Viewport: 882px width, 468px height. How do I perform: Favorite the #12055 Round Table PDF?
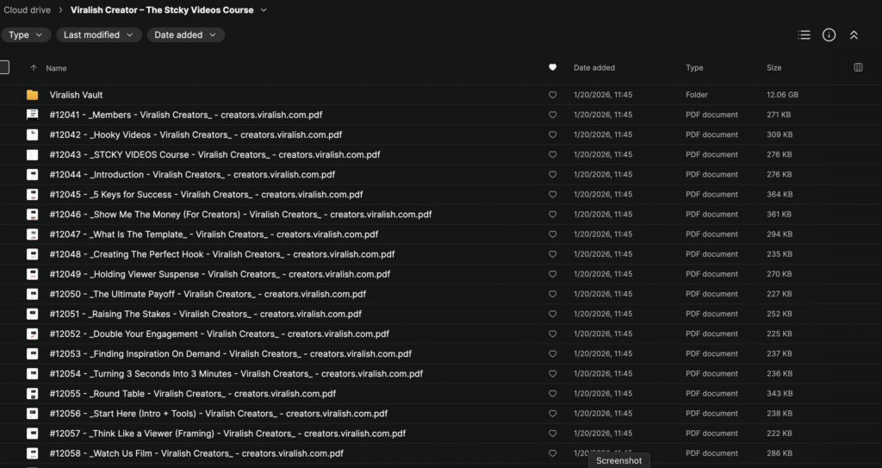click(552, 394)
